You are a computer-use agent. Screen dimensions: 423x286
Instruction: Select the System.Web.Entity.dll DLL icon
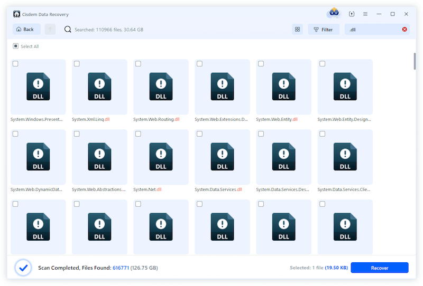click(283, 87)
